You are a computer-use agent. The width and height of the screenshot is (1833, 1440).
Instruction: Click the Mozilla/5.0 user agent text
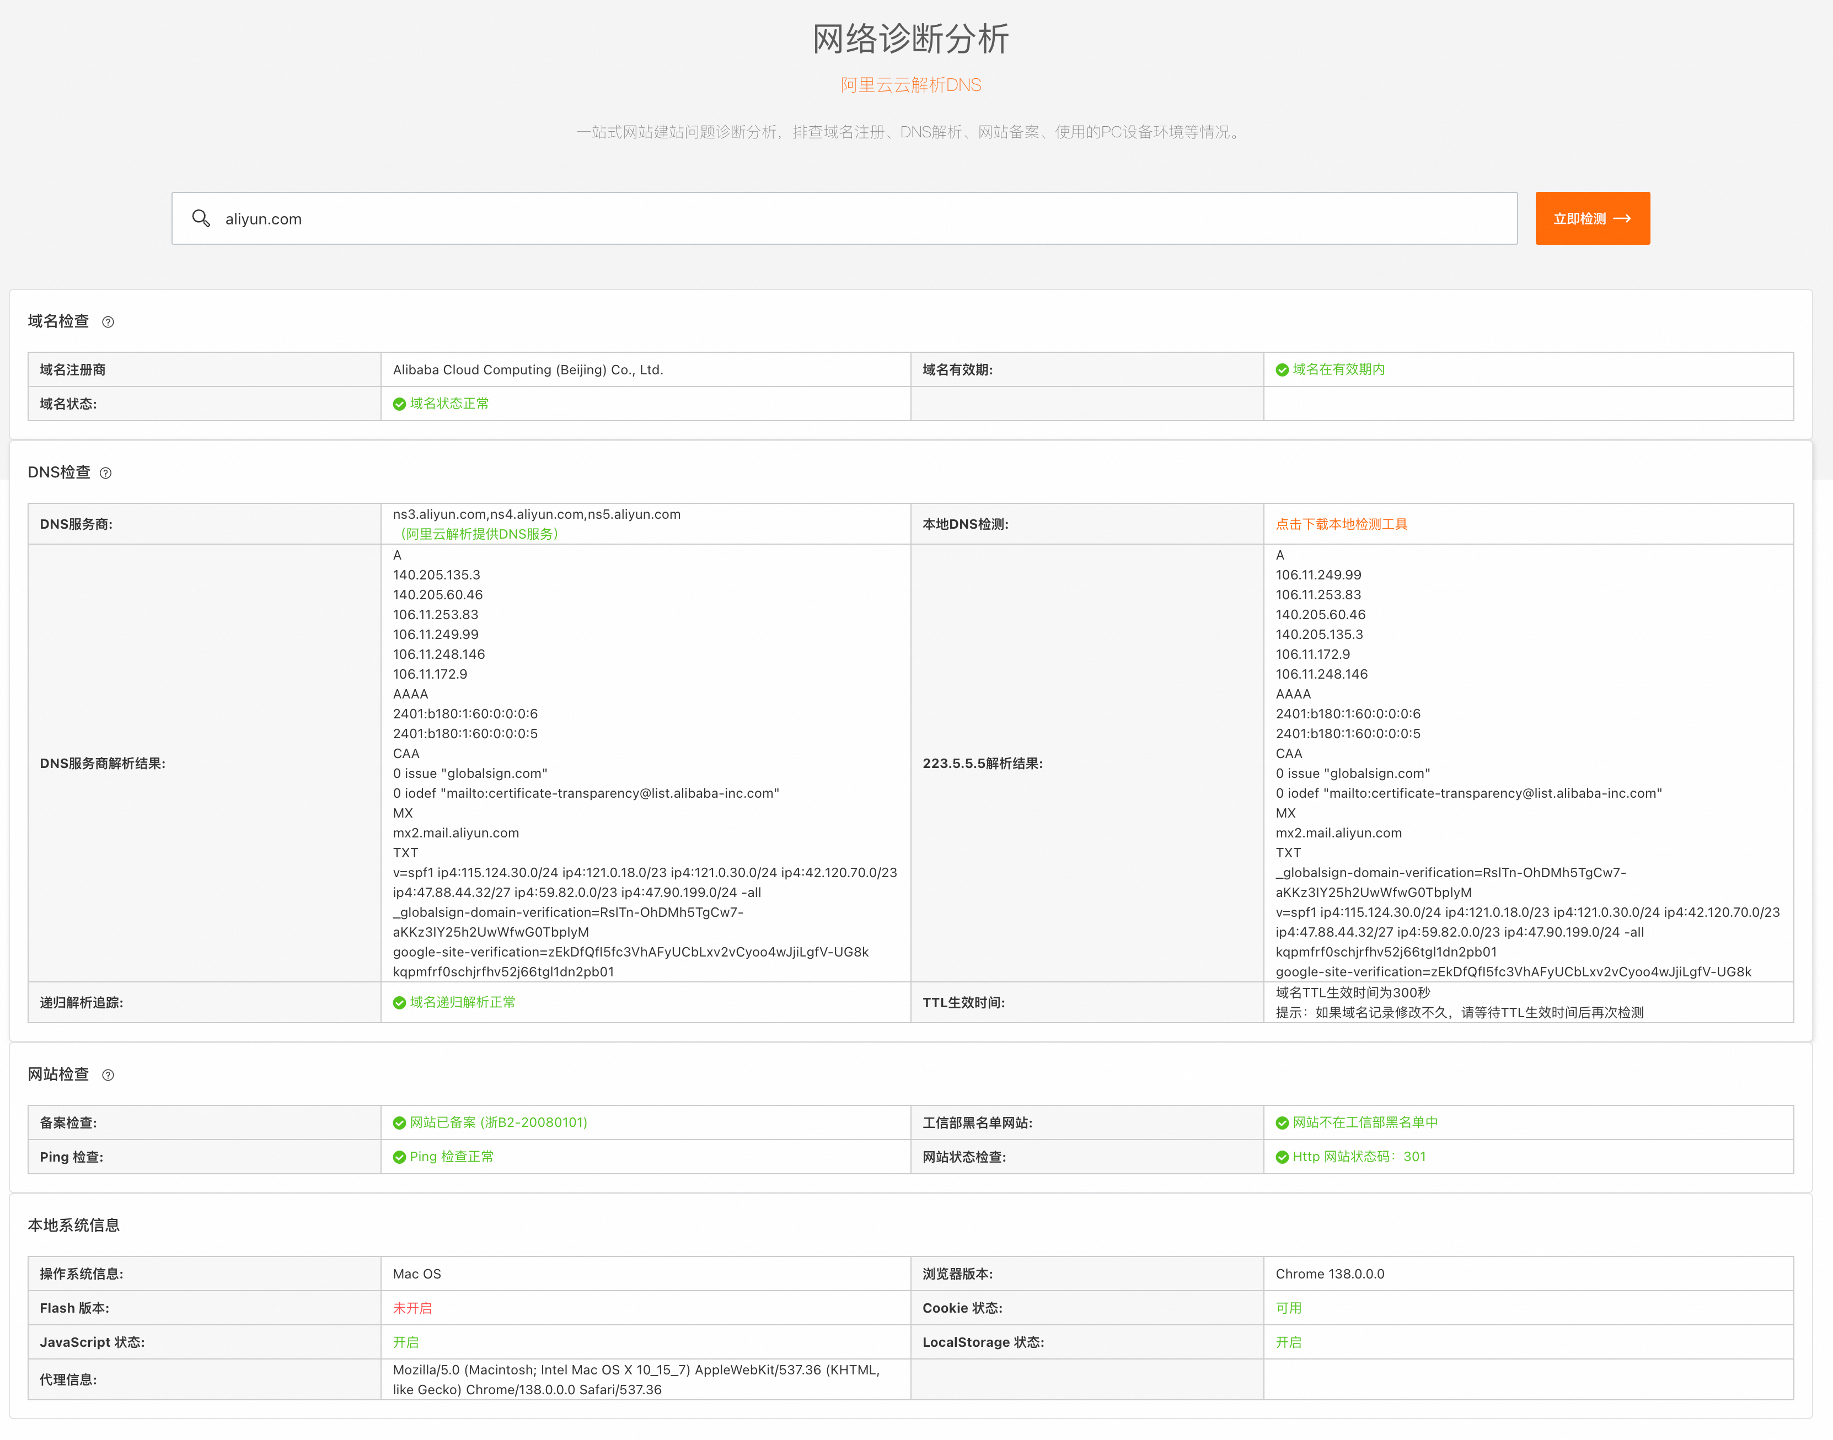click(636, 1380)
